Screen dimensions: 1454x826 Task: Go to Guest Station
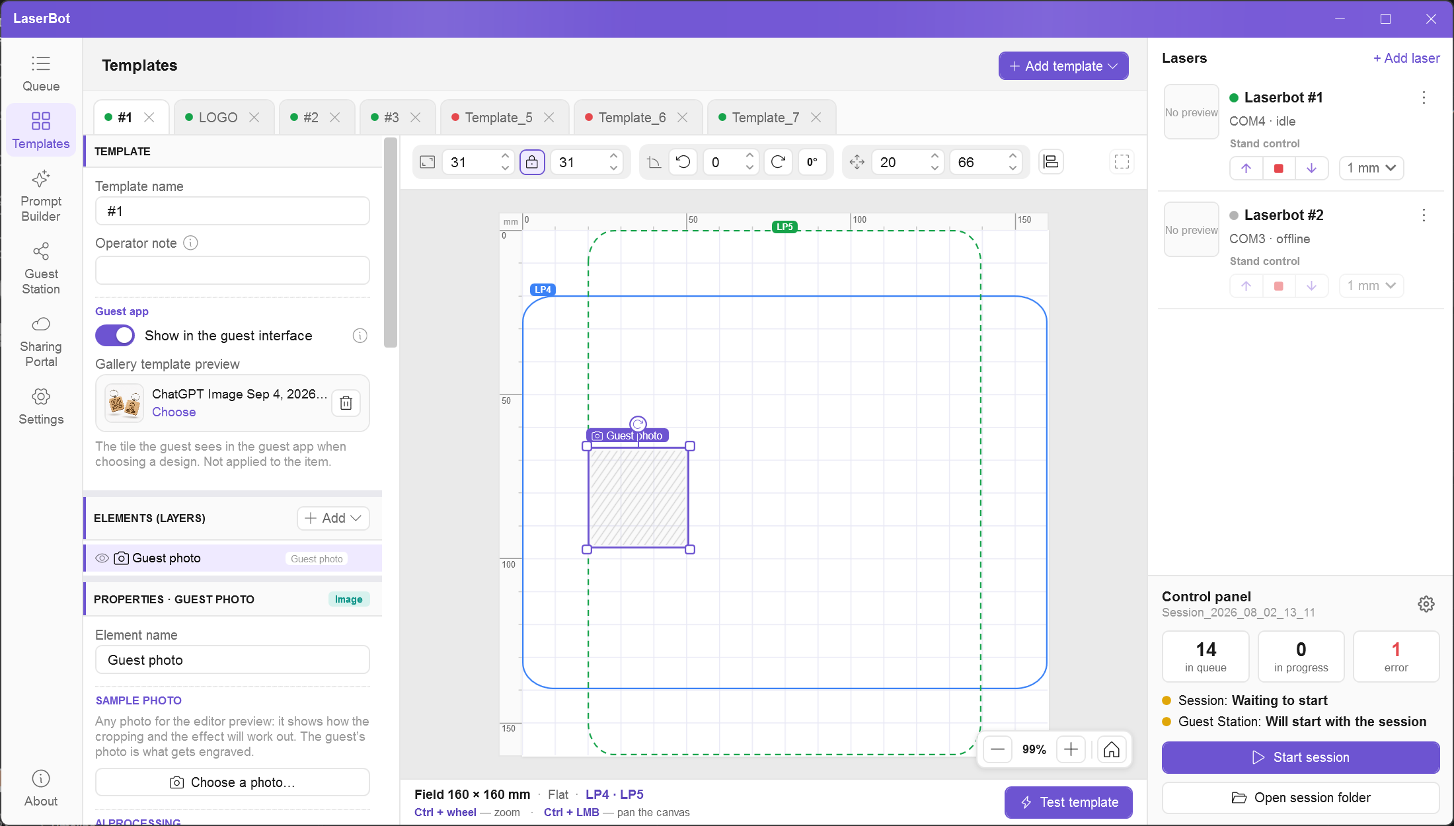tap(41, 269)
